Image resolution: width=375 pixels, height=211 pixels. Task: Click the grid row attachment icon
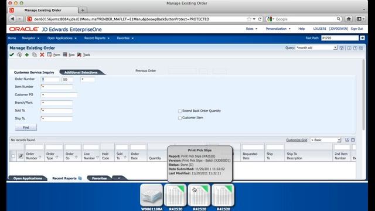[x=21, y=156]
